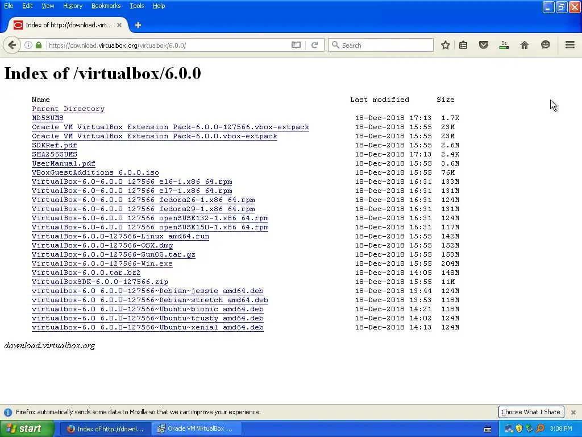Download the openSUSE150-1.x86_64.rpm package
This screenshot has height=437, width=582.
click(x=150, y=227)
